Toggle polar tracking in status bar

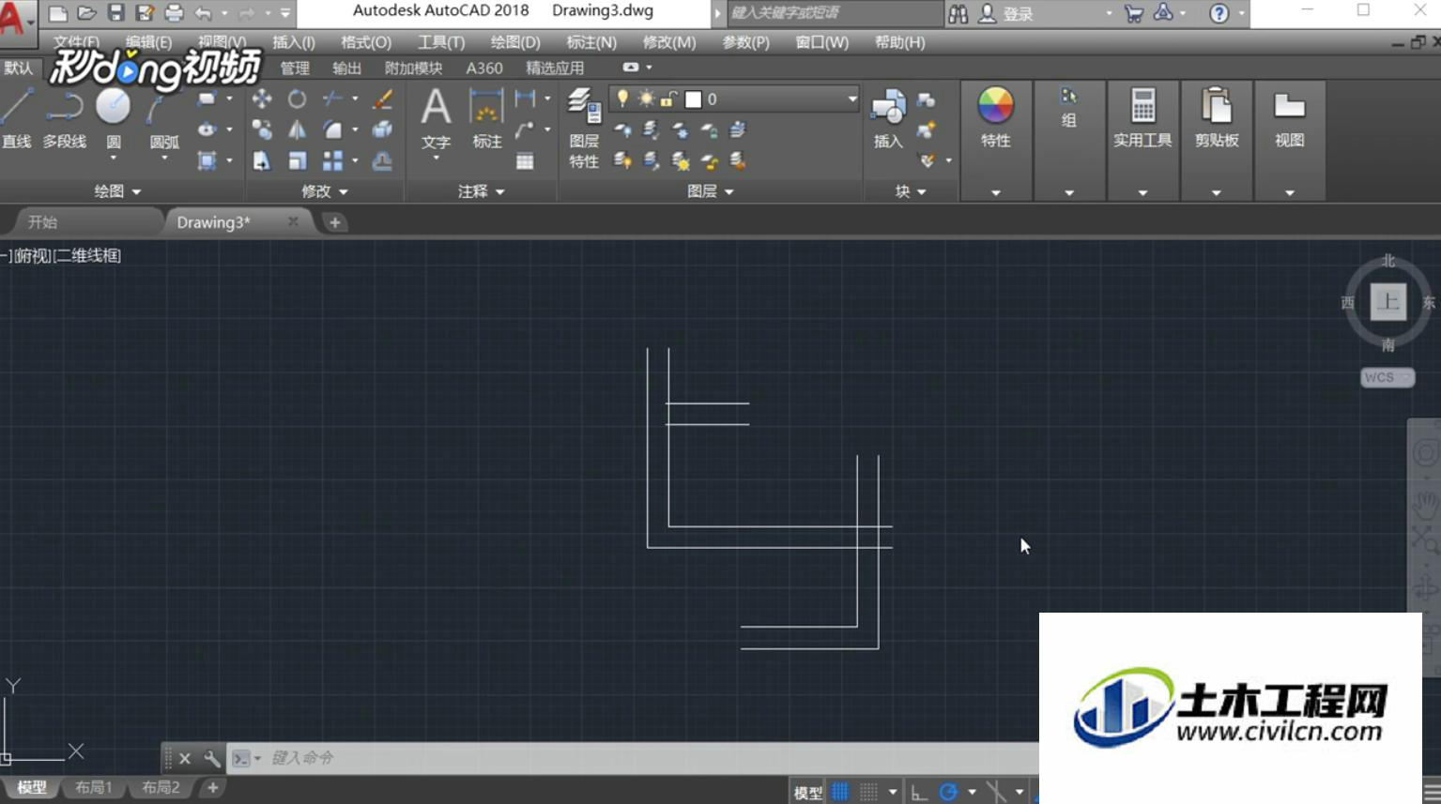pos(948,792)
